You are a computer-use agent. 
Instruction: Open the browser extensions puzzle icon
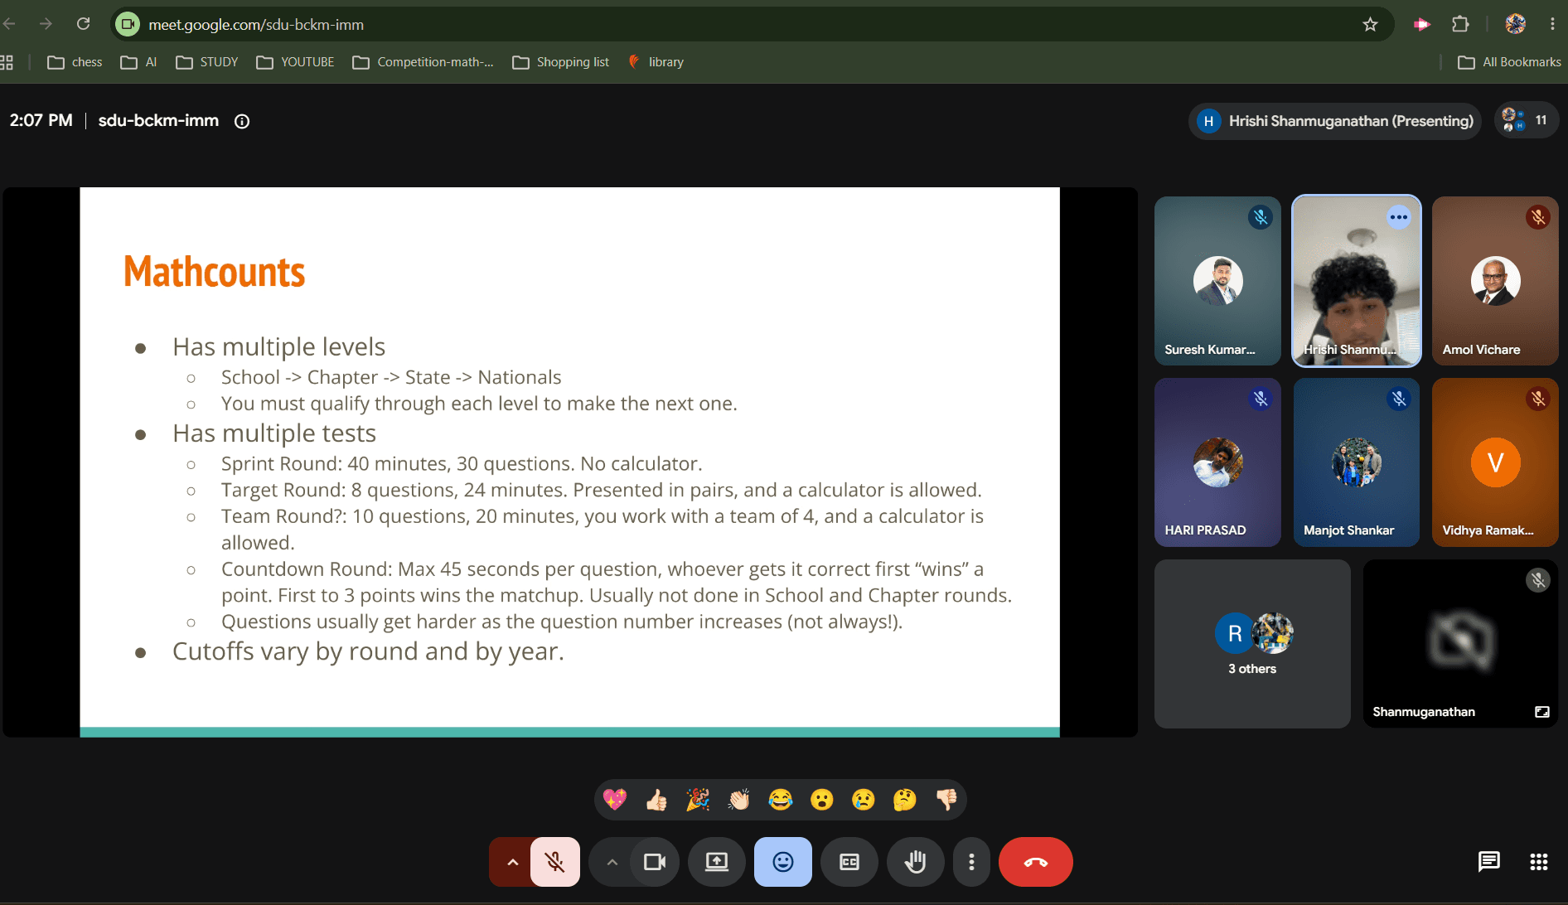click(x=1460, y=25)
